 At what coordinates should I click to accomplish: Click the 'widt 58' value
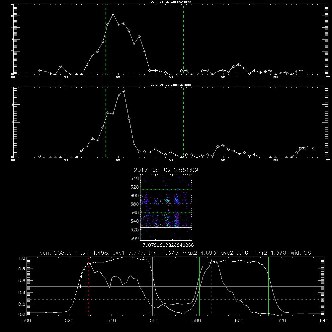tap(301, 253)
